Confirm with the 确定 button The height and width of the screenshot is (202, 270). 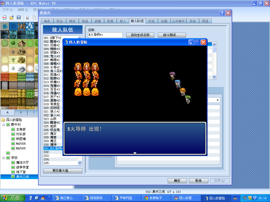(177, 181)
